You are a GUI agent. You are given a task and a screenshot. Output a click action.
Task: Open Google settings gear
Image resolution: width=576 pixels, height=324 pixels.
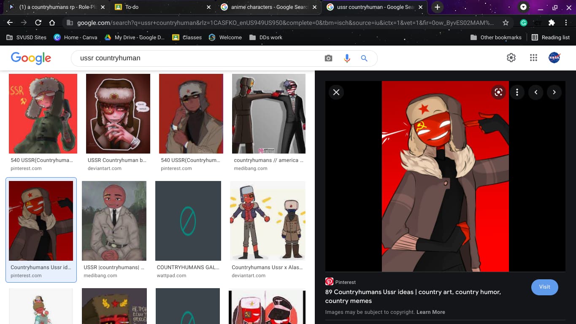pyautogui.click(x=511, y=58)
